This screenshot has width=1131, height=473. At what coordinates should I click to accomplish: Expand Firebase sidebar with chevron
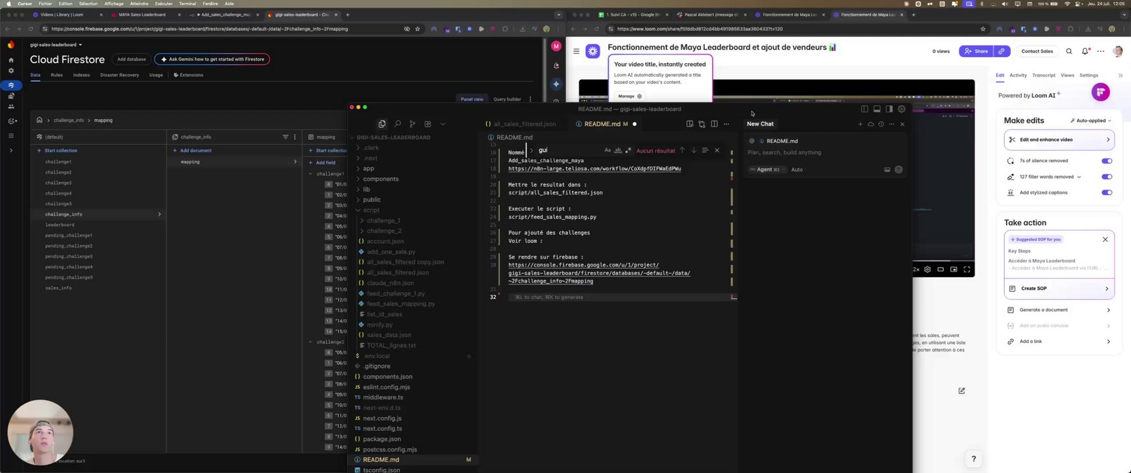tap(11, 150)
